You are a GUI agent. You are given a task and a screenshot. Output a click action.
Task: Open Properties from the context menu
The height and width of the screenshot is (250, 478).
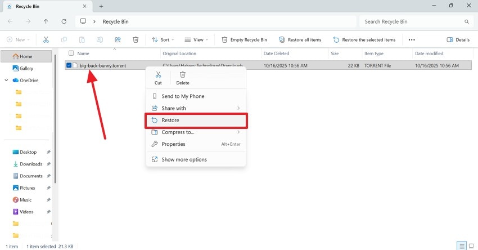pyautogui.click(x=196, y=144)
